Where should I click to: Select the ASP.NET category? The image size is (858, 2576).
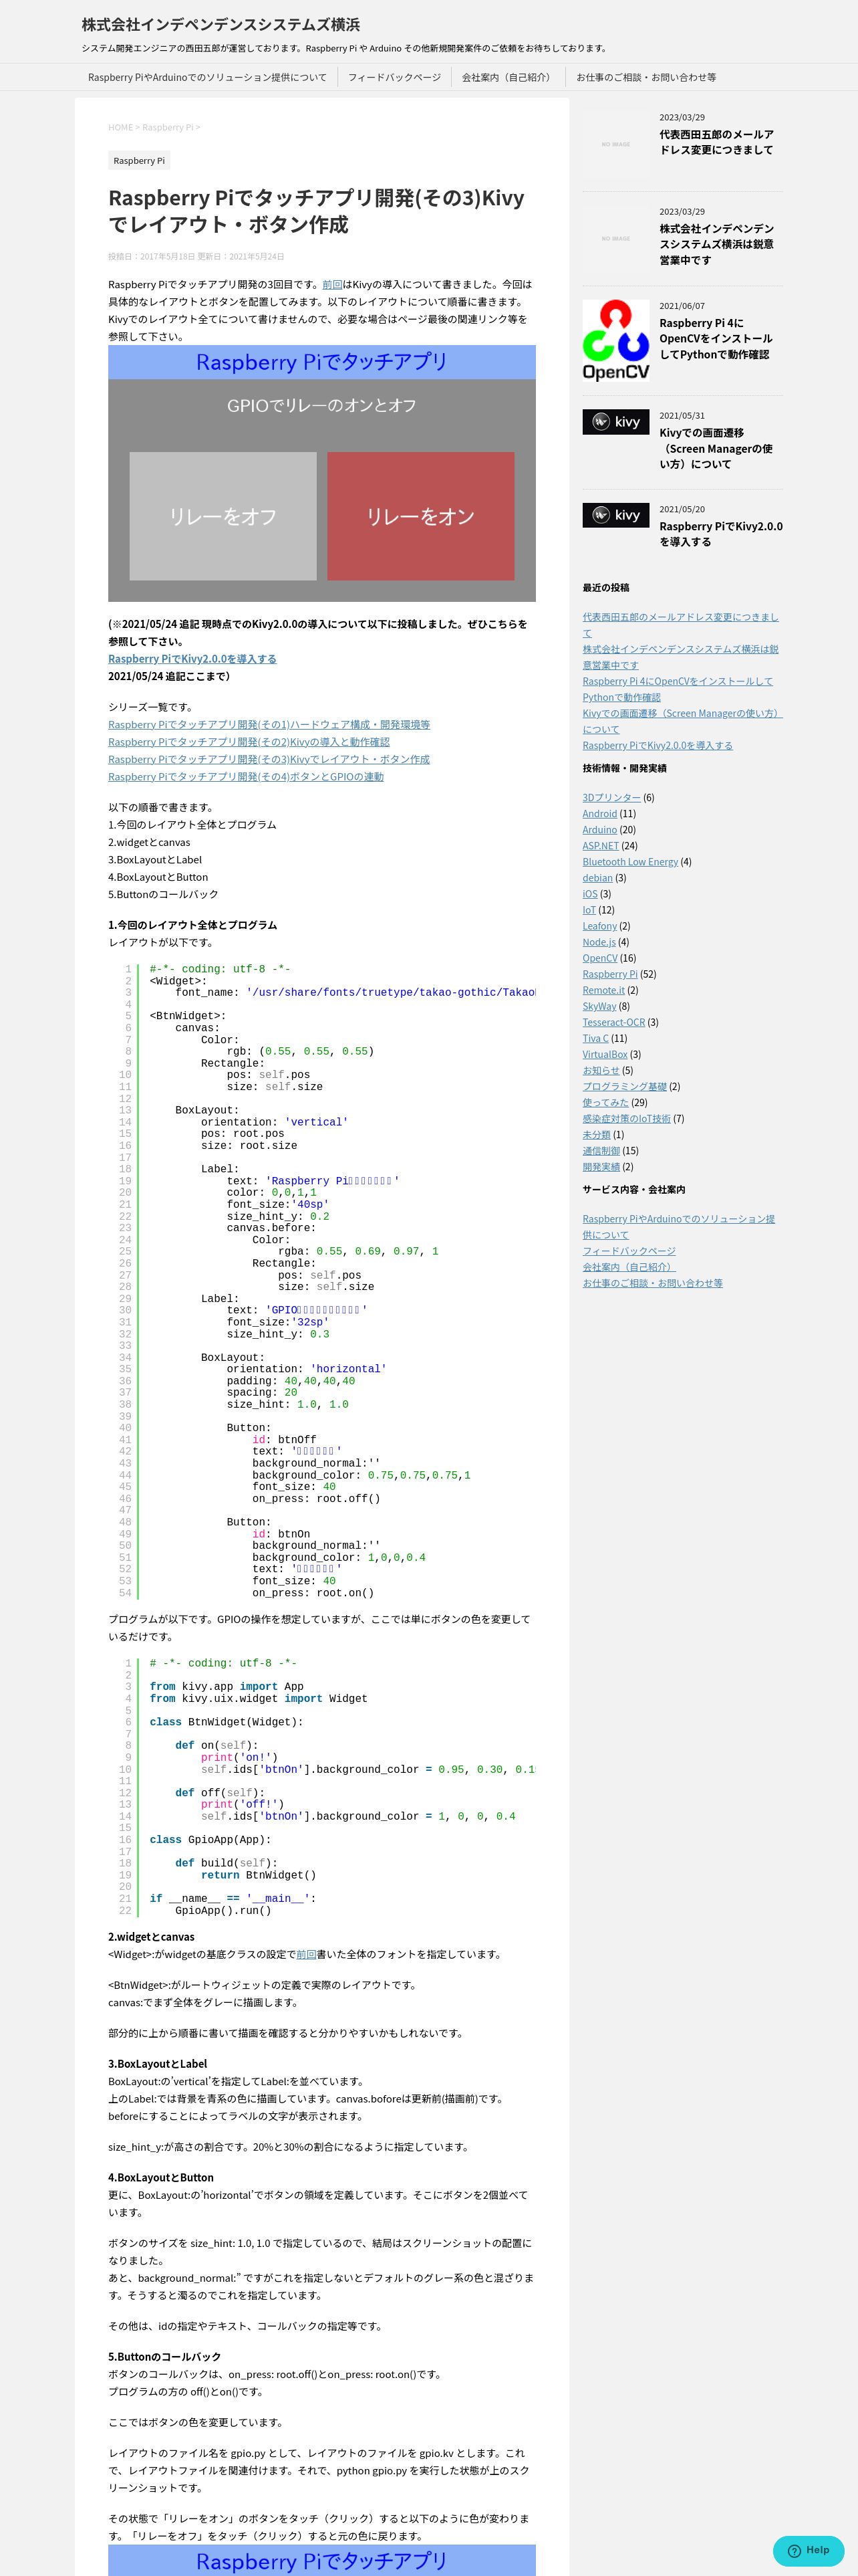click(x=600, y=846)
